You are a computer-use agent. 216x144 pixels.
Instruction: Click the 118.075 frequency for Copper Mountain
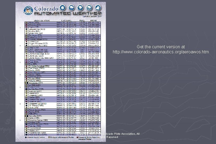(x=82, y=43)
